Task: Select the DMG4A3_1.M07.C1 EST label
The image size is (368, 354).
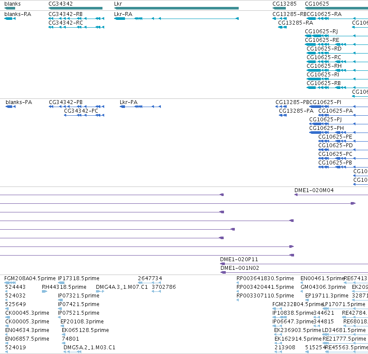Action: [122, 287]
